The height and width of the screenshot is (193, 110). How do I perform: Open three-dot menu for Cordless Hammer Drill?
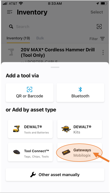pyautogui.click(x=103, y=53)
